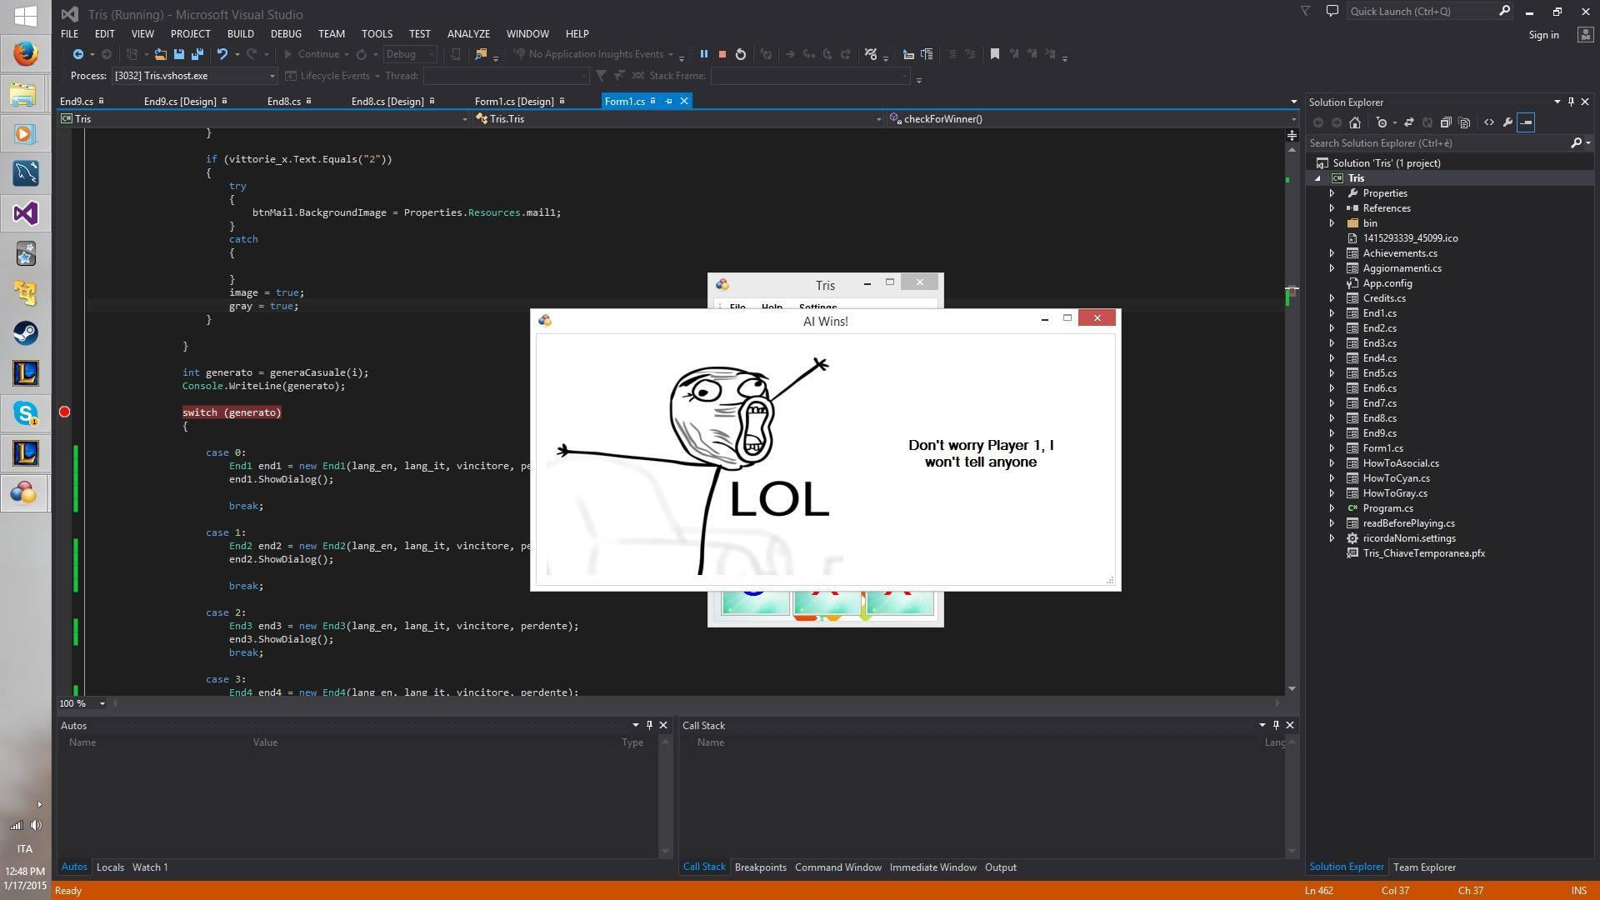Open the DEBUG menu

(x=286, y=34)
